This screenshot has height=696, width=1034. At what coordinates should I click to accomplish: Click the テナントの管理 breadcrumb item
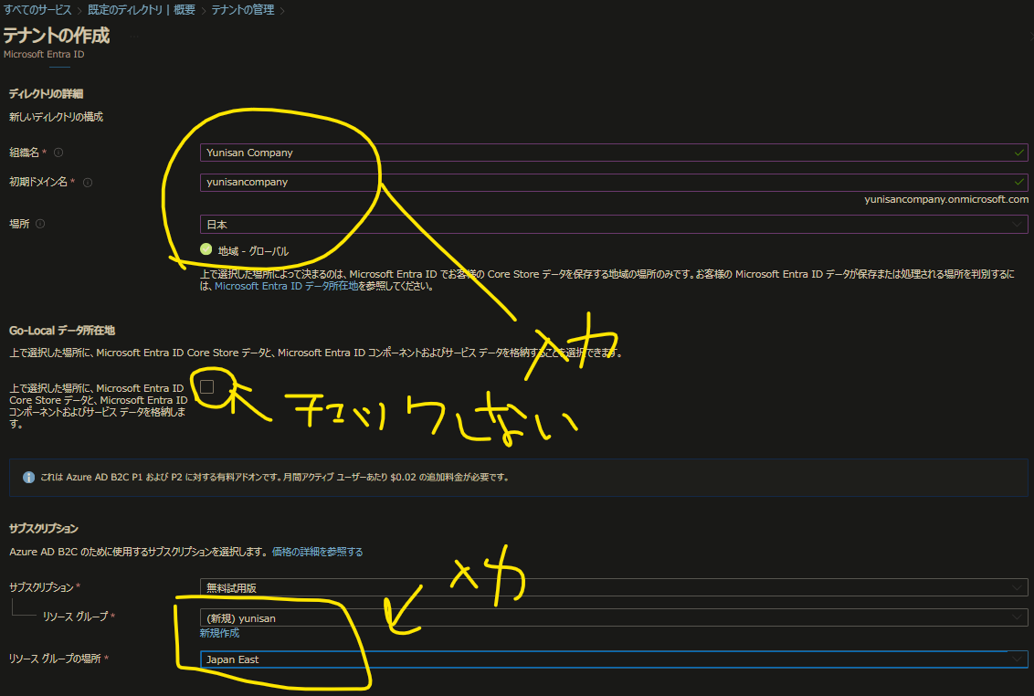[x=242, y=11]
